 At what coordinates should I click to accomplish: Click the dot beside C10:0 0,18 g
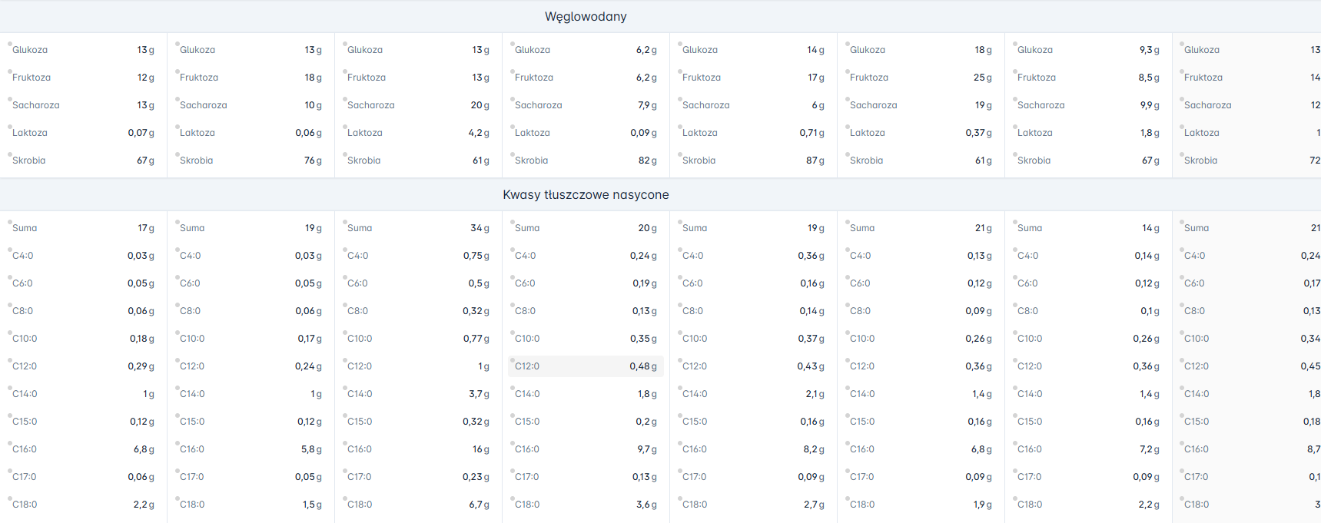click(x=10, y=333)
